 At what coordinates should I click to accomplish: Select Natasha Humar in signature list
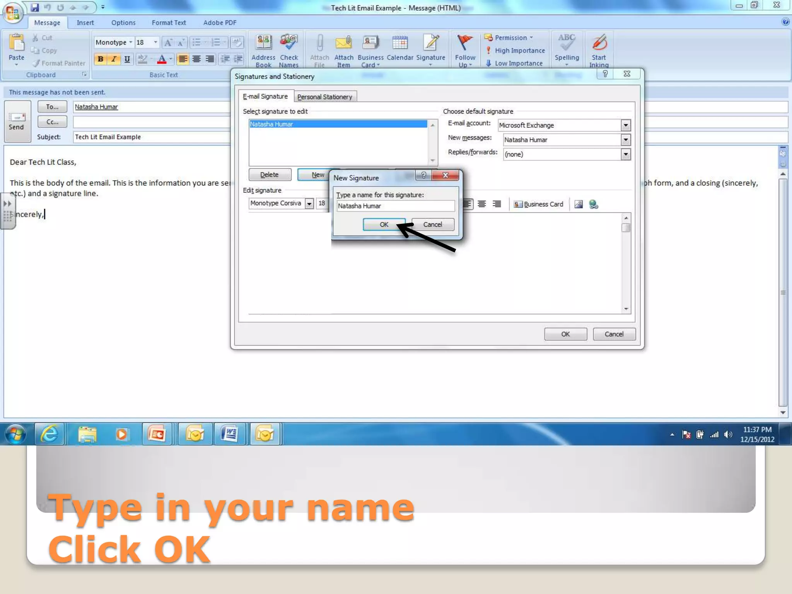pyautogui.click(x=338, y=124)
